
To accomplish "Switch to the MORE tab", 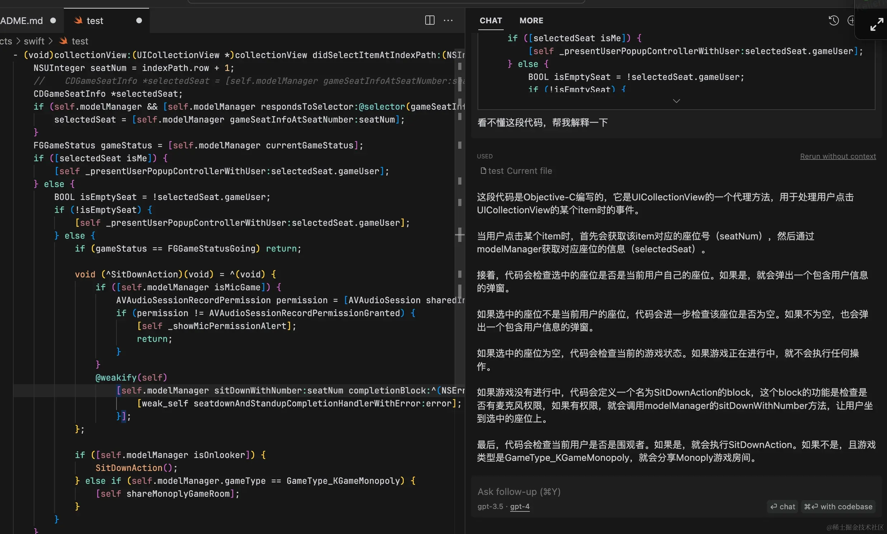I will coord(531,20).
